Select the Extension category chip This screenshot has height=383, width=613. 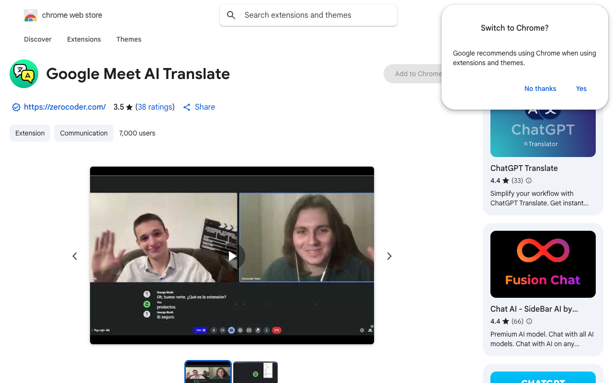coord(30,133)
